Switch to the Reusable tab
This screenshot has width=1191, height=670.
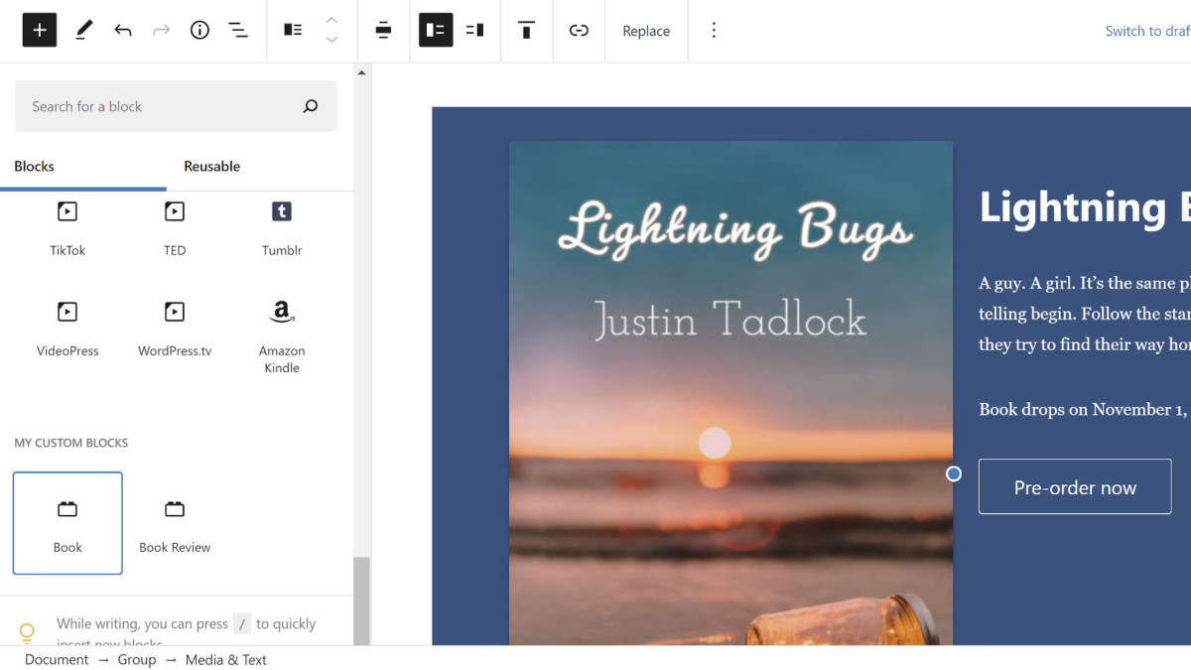(x=211, y=166)
